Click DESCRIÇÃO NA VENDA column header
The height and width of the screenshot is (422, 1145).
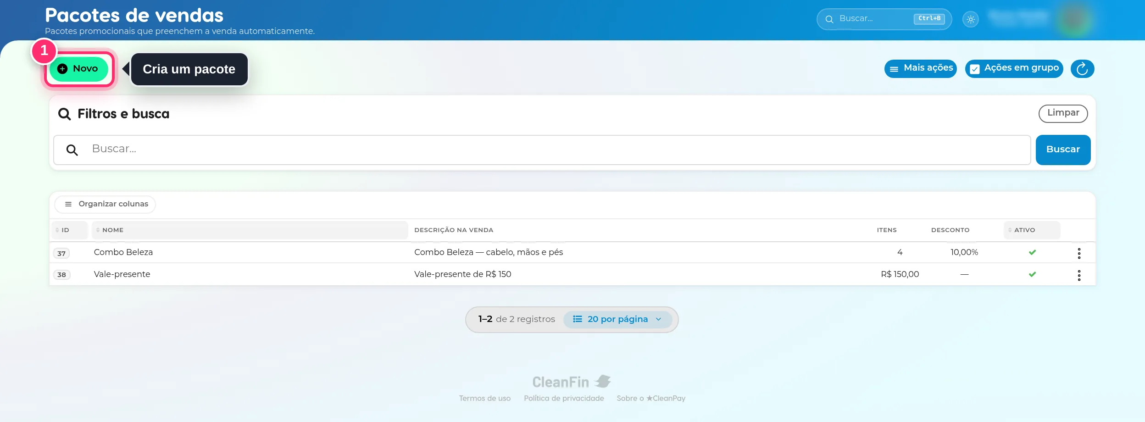click(454, 230)
